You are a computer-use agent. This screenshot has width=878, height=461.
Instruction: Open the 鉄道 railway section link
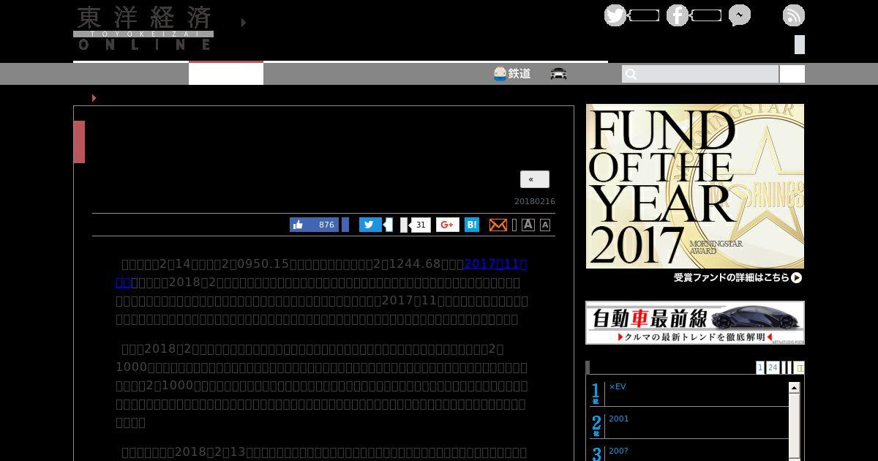coord(512,74)
